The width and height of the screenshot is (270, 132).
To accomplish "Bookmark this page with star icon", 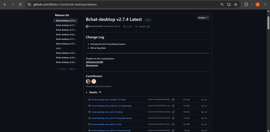I will pyautogui.click(x=235, y=4).
